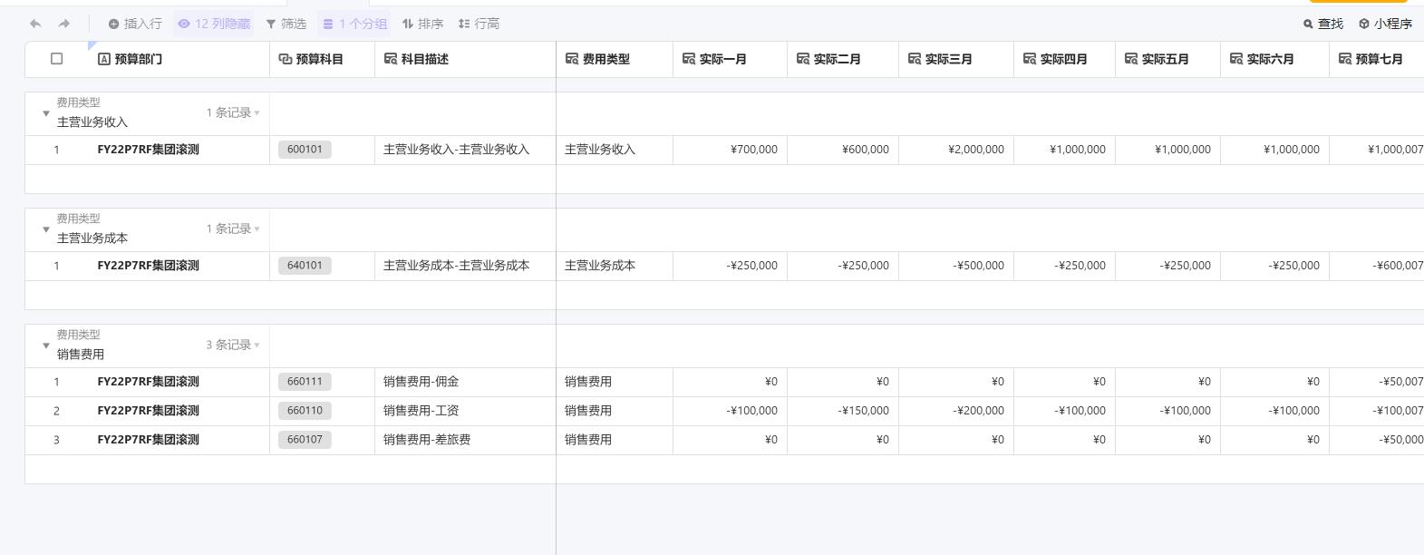Open 3 条记录 dropdown in 销售费用 group
This screenshot has width=1424, height=555.
pos(233,346)
